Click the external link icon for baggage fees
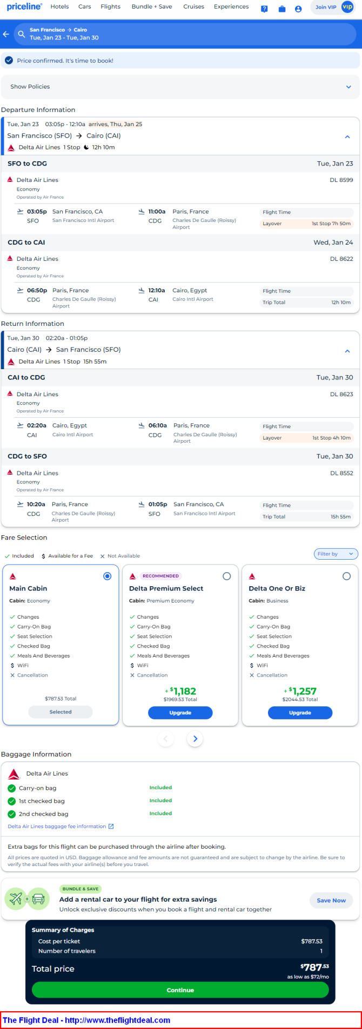This screenshot has width=362, height=1029. [111, 826]
